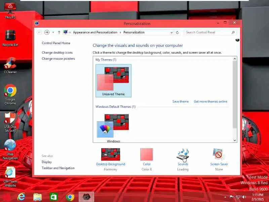Open Change mouse pointers link
This screenshot has width=269, height=202.
coord(58,59)
